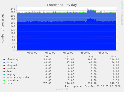Select the 'paging' legend label
Viewport: 124px width, 92px height.
11,74
